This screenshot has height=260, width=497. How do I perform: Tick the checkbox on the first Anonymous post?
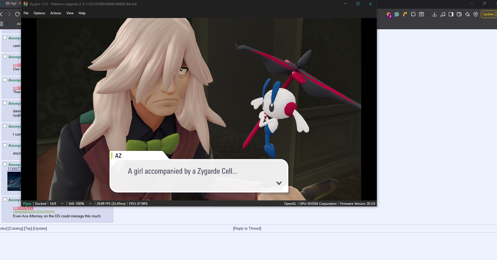point(5,38)
